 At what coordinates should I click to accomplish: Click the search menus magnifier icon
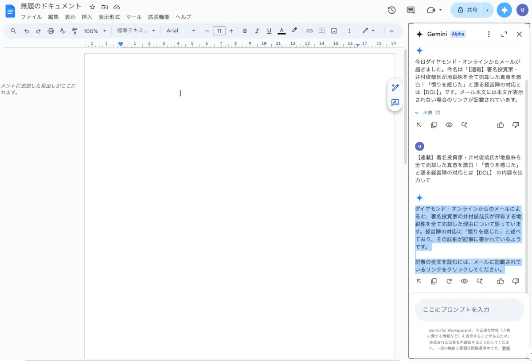(x=13, y=31)
